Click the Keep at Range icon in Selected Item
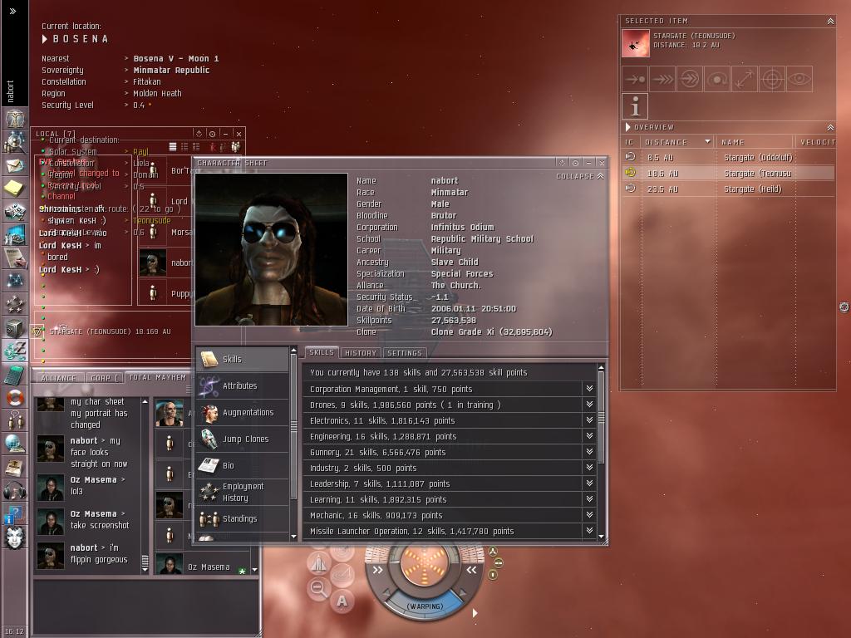 coord(744,79)
